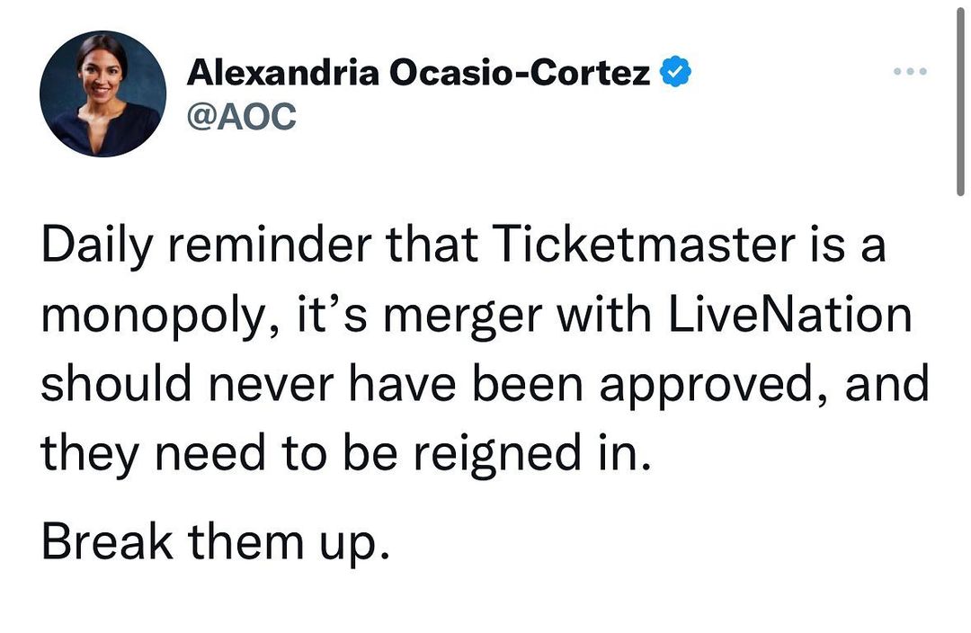Click the Break them up. line
The width and height of the screenshot is (971, 633).
(x=216, y=544)
